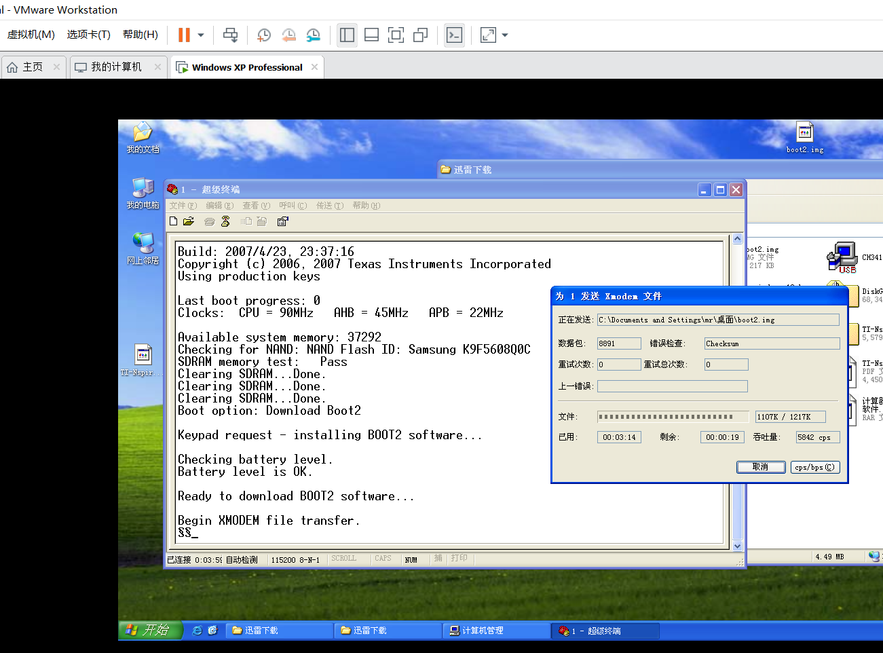Click the 吞吐量 value 5842 cps
The image size is (883, 653).
[818, 437]
